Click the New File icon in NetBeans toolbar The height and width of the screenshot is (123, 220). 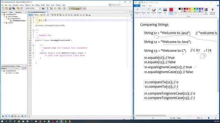tap(3, 8)
